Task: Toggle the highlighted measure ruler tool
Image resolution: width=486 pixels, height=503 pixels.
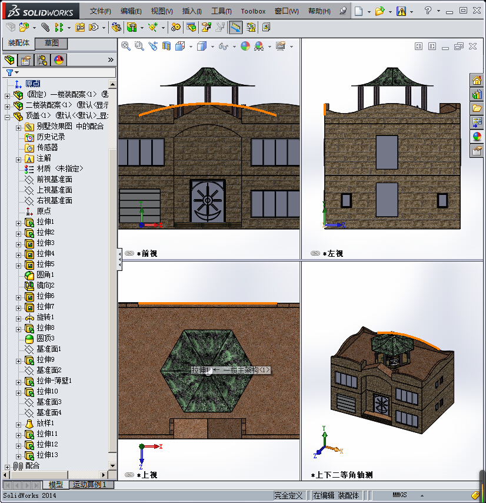Action: (235, 27)
